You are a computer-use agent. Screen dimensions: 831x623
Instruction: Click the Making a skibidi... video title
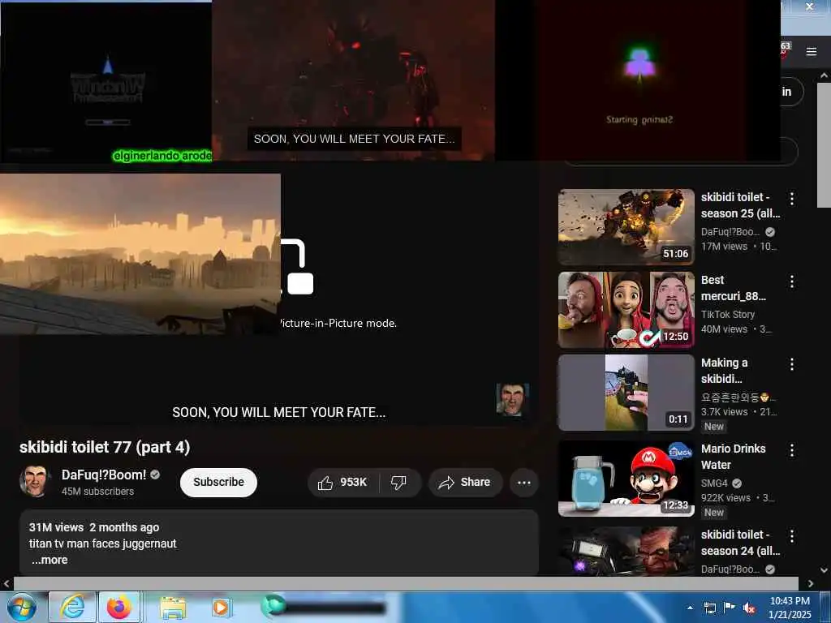coord(725,371)
